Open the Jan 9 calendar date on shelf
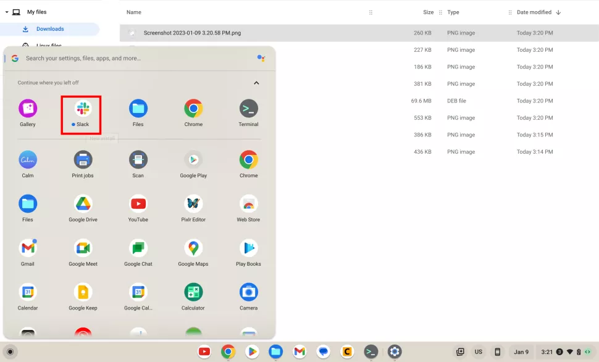Screen dimensions: 599x362 (x=521, y=352)
